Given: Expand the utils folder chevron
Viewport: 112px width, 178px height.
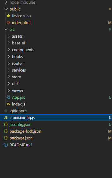Looking at the screenshot, I should tap(9, 84).
